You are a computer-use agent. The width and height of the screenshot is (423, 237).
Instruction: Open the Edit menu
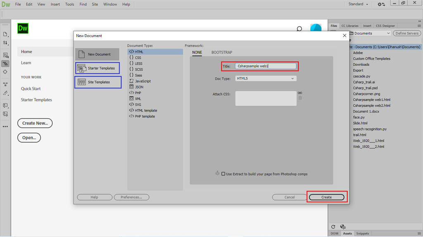pyautogui.click(x=29, y=4)
